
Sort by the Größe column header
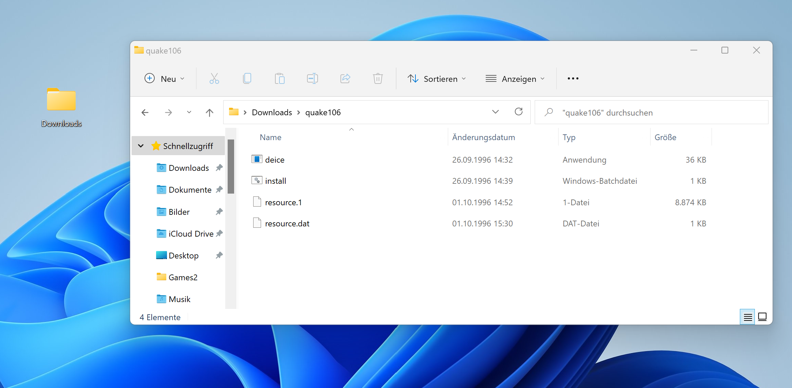click(666, 137)
